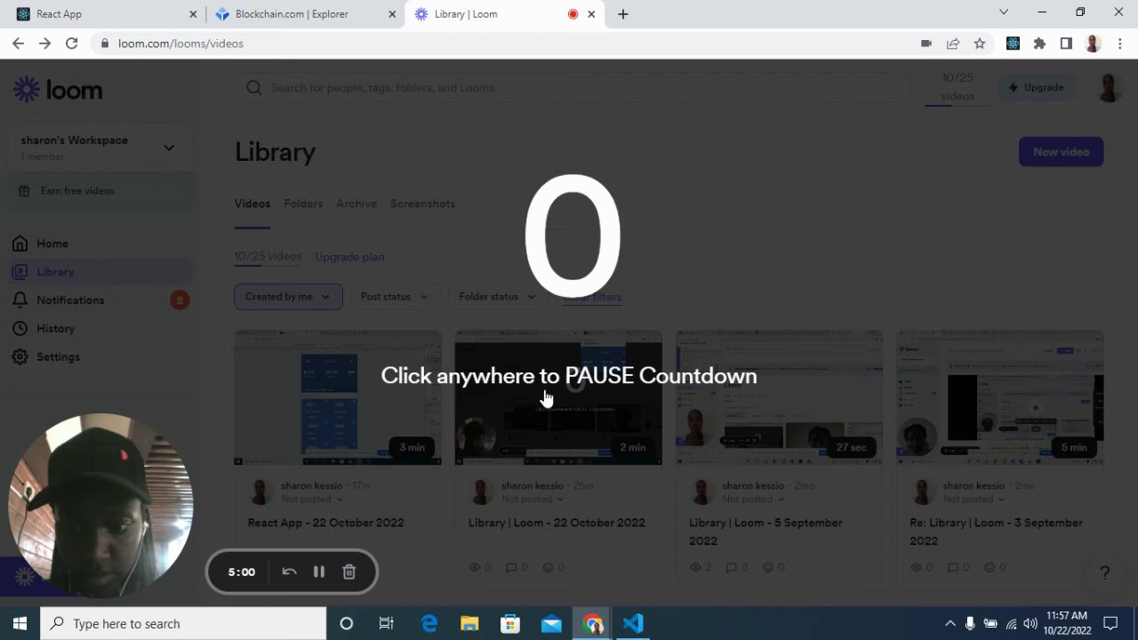Delete recording with trash icon
The image size is (1138, 640).
[x=349, y=572]
